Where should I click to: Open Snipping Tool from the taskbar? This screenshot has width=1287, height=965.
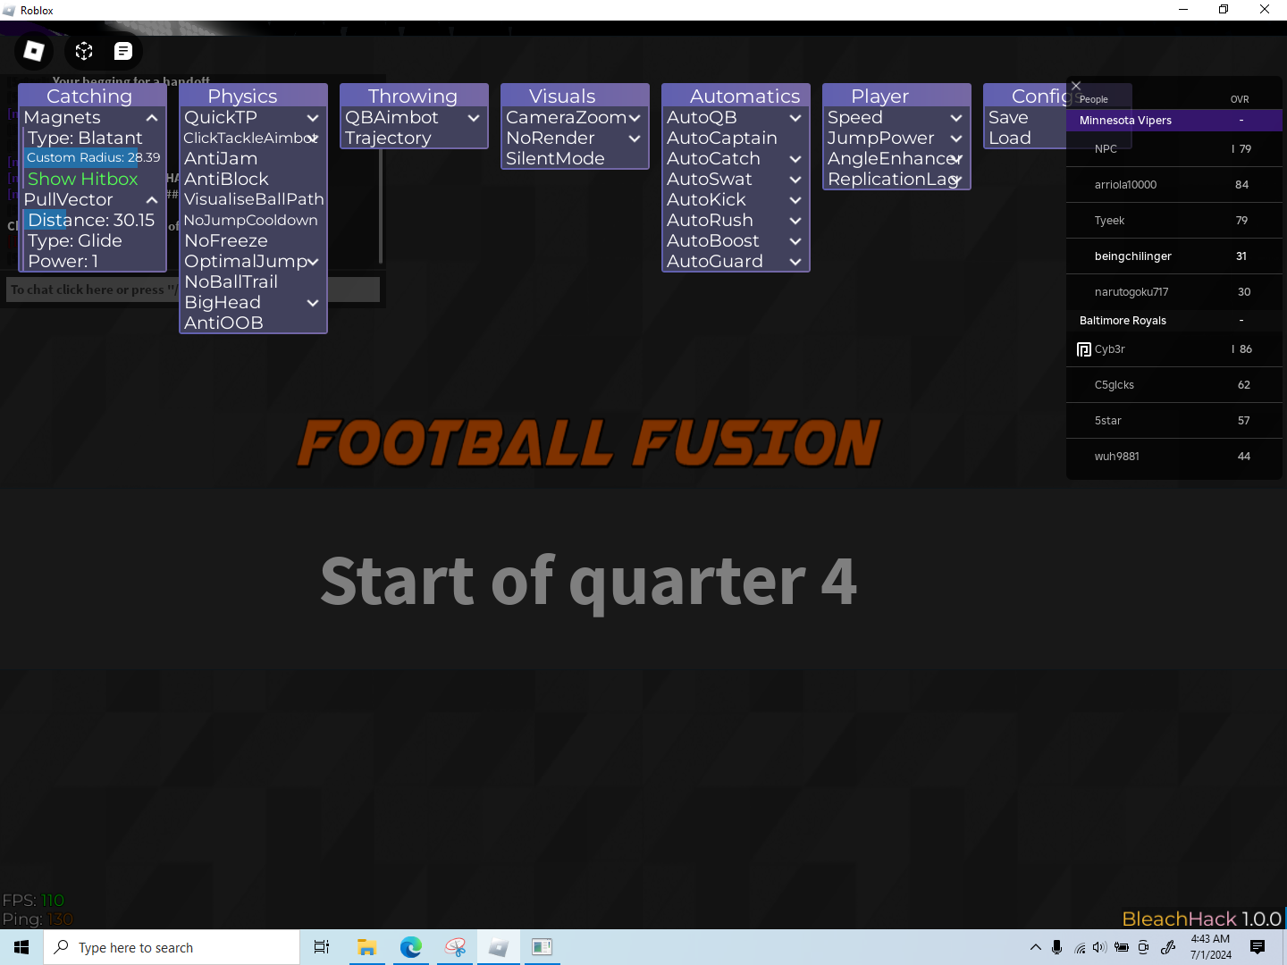coord(455,947)
